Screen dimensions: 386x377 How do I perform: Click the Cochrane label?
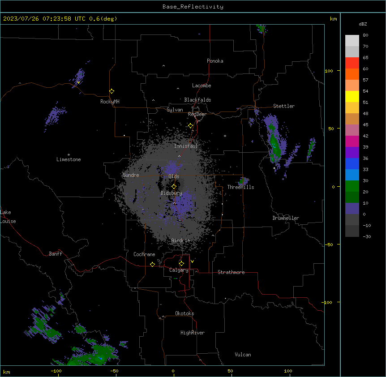tap(144, 254)
